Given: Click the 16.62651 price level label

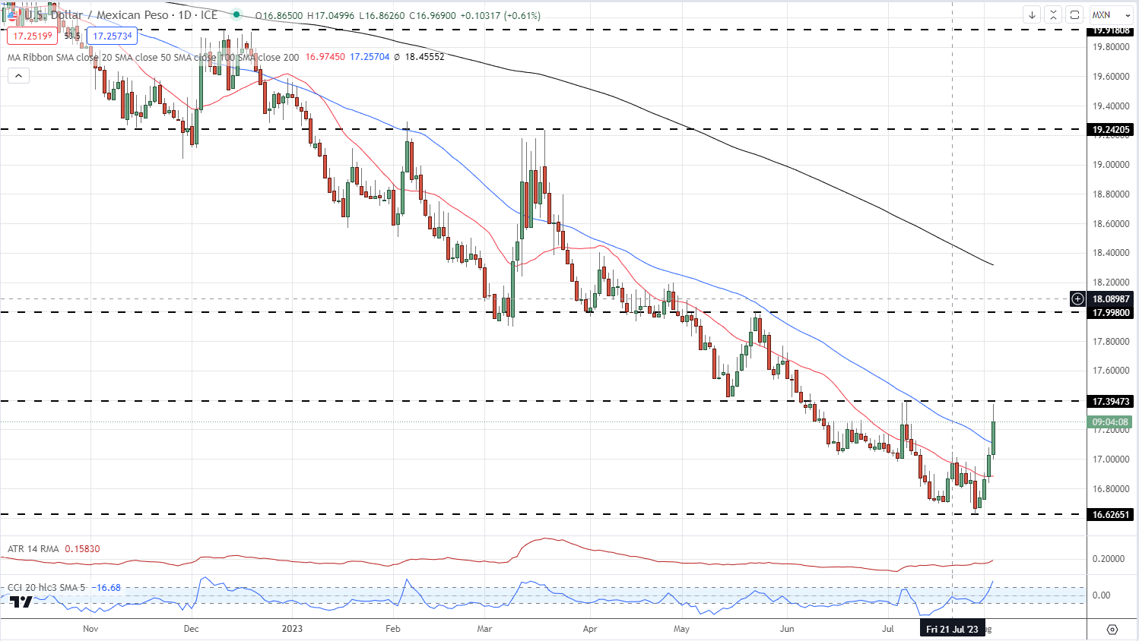Looking at the screenshot, I should tap(1111, 514).
